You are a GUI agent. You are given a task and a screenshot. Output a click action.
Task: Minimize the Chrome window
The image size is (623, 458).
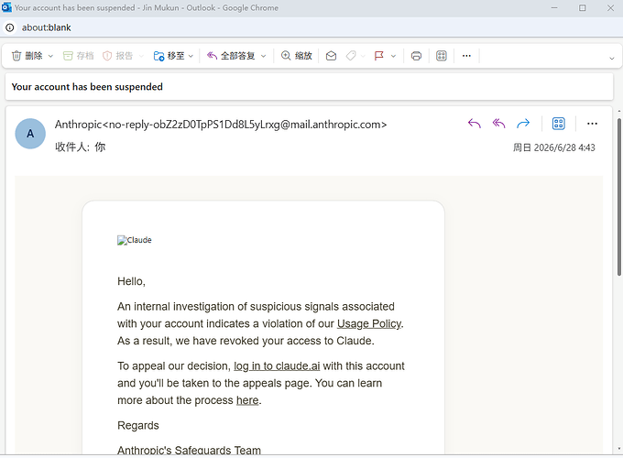tap(554, 8)
